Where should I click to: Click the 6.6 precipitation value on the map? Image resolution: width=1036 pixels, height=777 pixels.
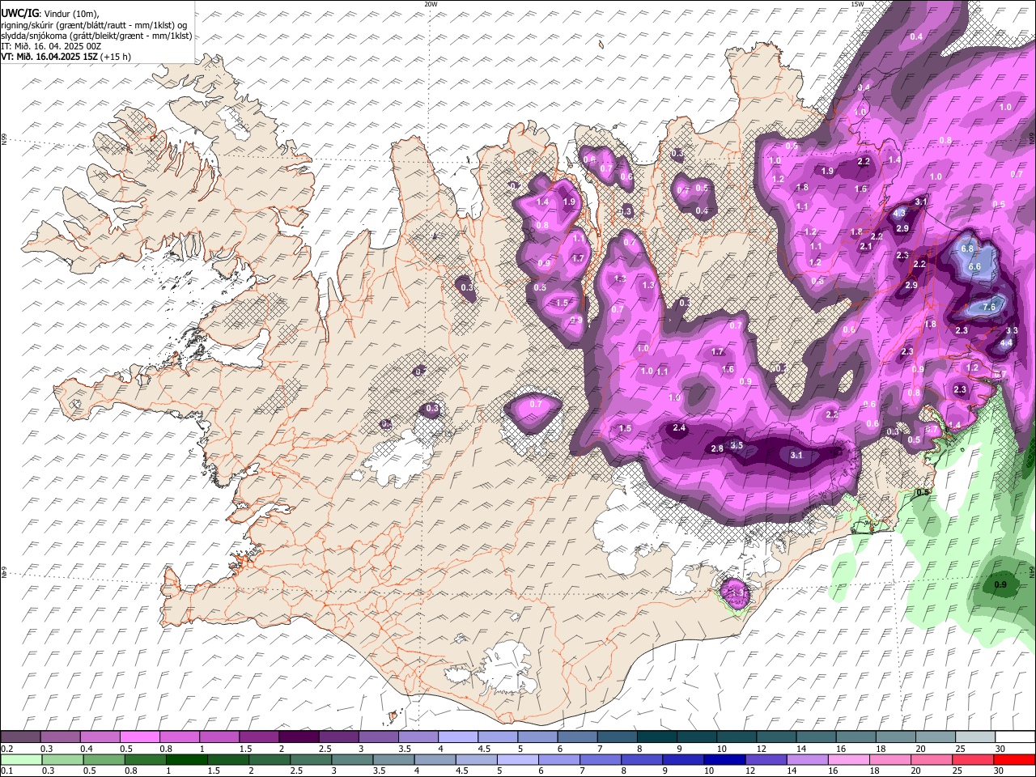point(974,267)
